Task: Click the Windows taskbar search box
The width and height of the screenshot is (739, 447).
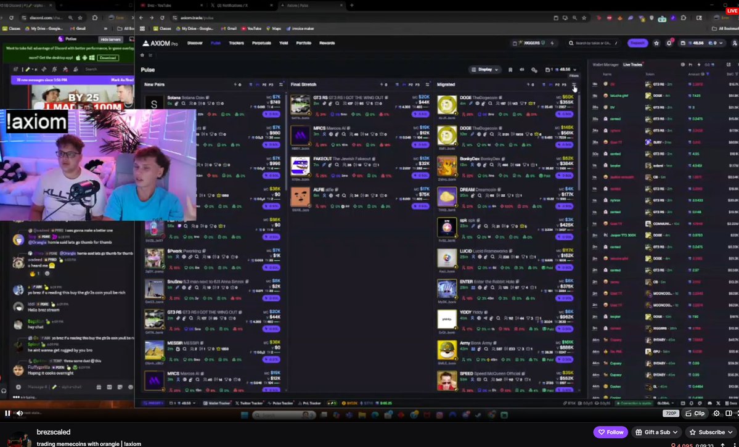Action: 284,415
